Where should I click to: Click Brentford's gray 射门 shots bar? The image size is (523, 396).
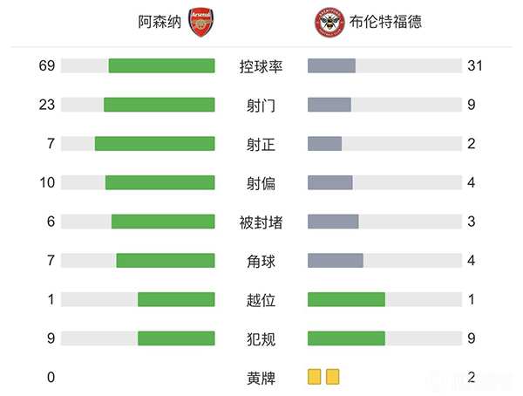point(329,105)
